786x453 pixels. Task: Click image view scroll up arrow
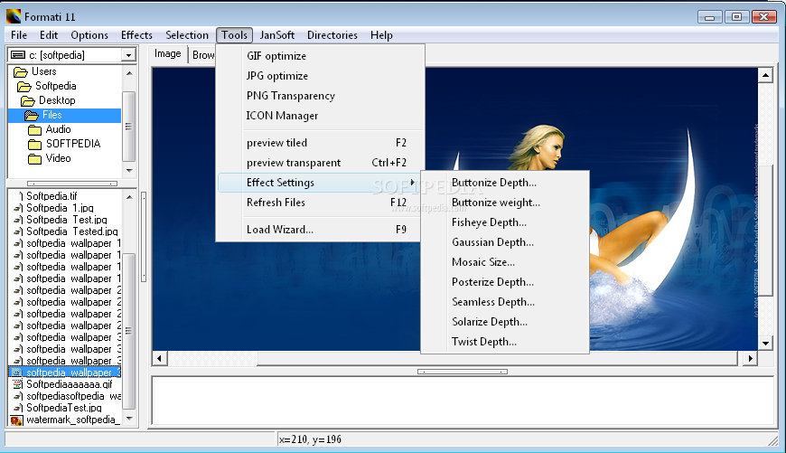coord(765,76)
